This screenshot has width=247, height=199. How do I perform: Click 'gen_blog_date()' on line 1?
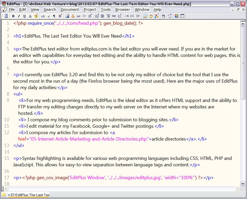[x=120, y=23]
